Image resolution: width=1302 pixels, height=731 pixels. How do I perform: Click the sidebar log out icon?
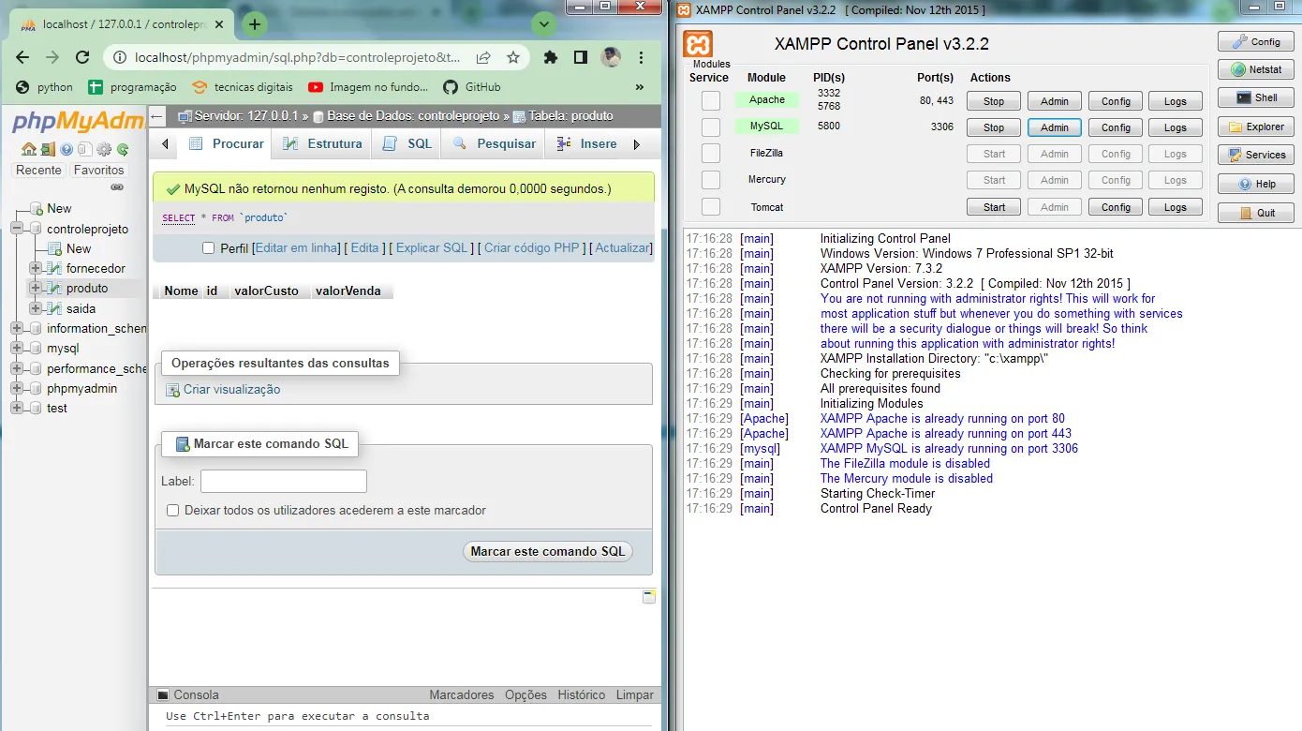48,149
